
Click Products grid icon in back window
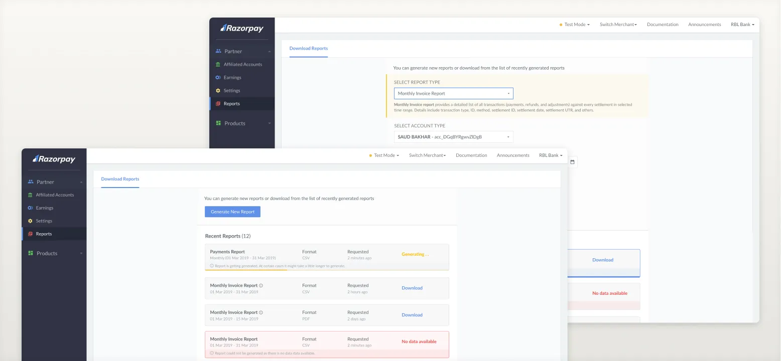pyautogui.click(x=218, y=123)
